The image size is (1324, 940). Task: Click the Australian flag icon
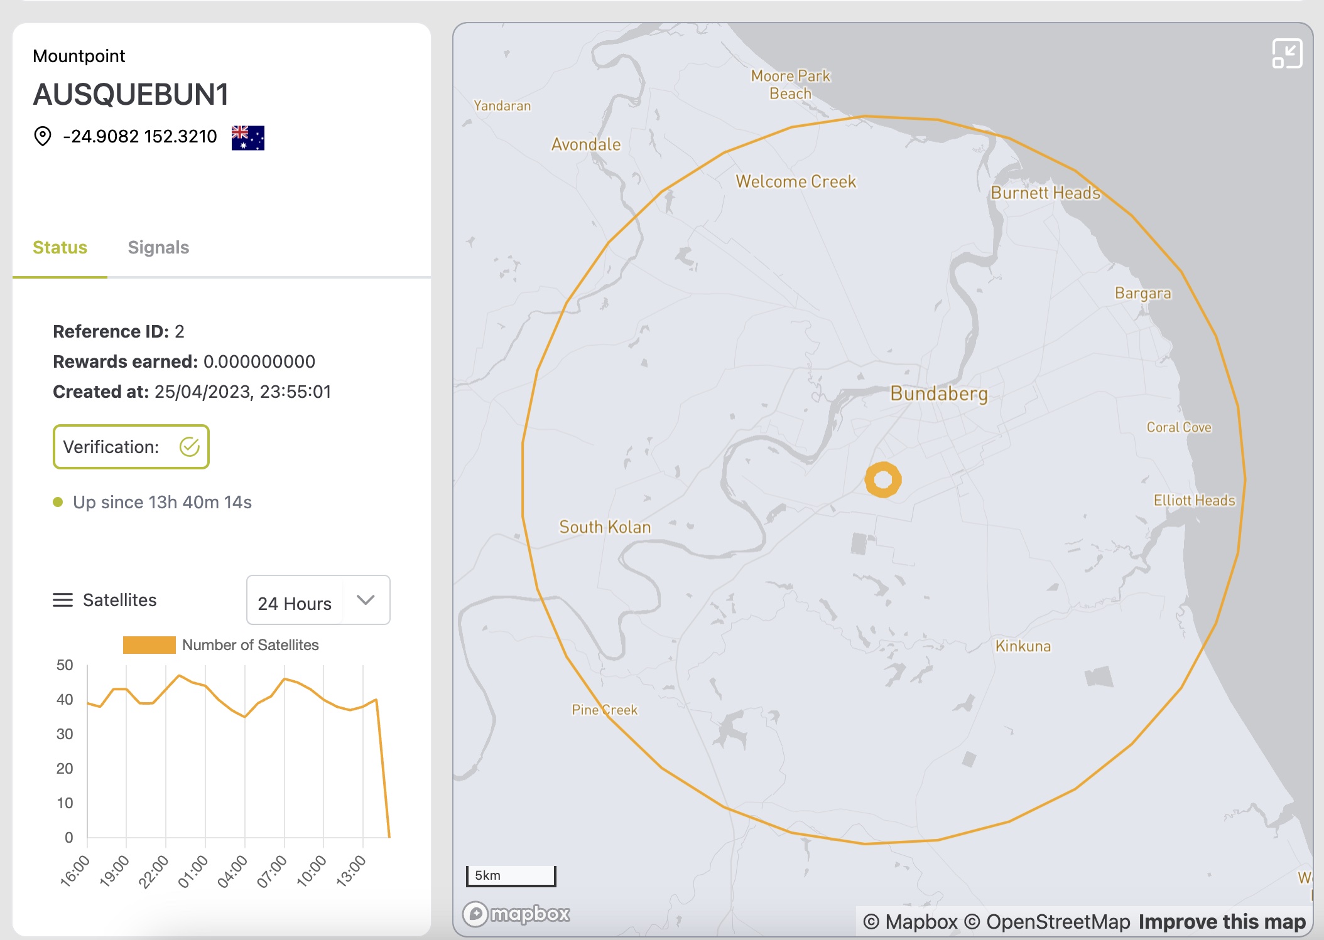(247, 138)
